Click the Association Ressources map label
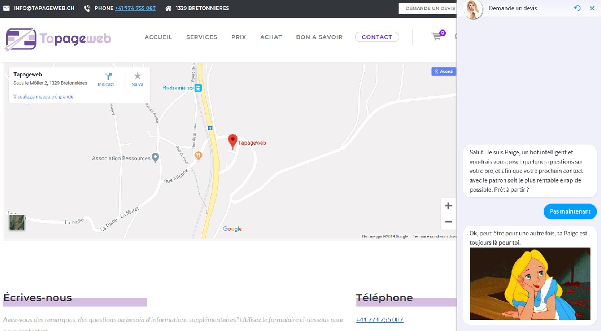Image resolution: width=601 pixels, height=331 pixels. [x=121, y=158]
